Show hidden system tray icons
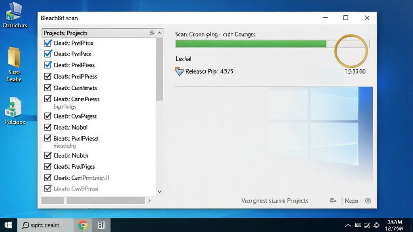Viewport: 413px width, 232px height. click(348, 226)
